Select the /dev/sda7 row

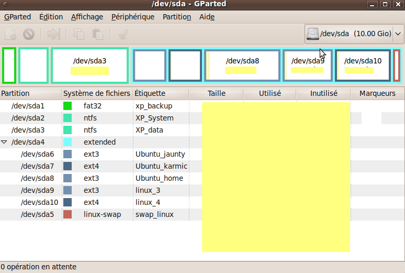[203, 166]
